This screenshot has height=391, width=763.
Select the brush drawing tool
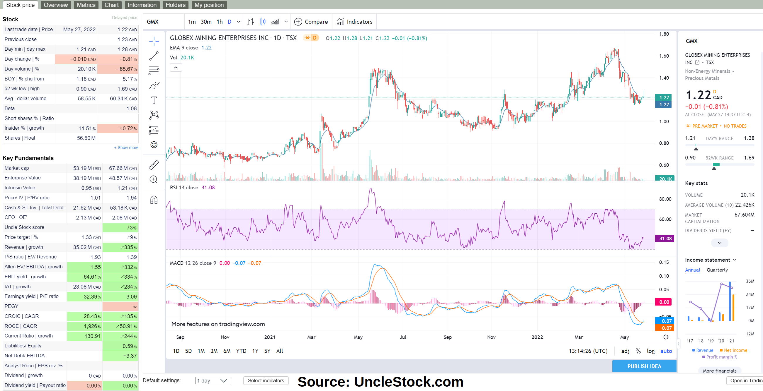154,85
